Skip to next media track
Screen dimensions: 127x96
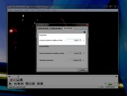[x=22, y=84]
